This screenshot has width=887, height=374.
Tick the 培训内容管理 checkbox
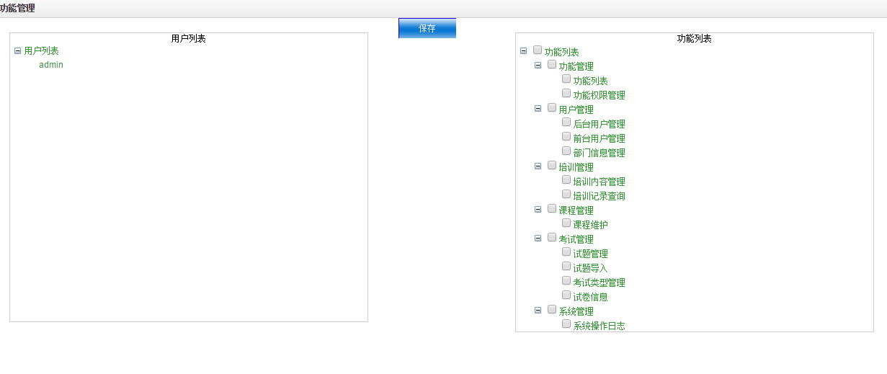pos(566,180)
